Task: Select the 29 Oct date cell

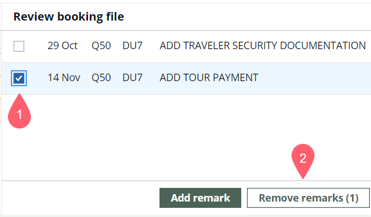Action: [x=62, y=46]
